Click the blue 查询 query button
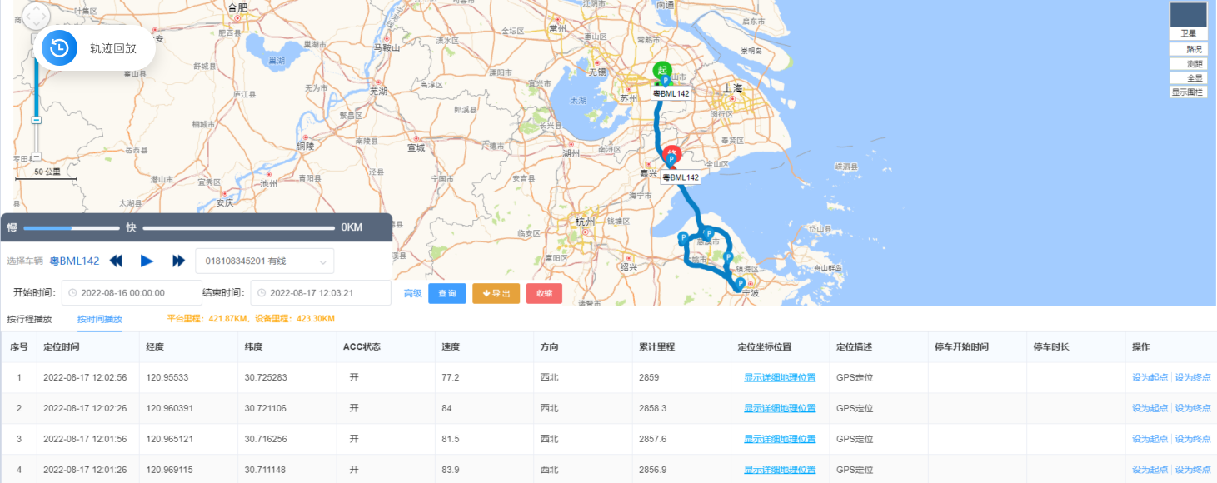 click(446, 293)
